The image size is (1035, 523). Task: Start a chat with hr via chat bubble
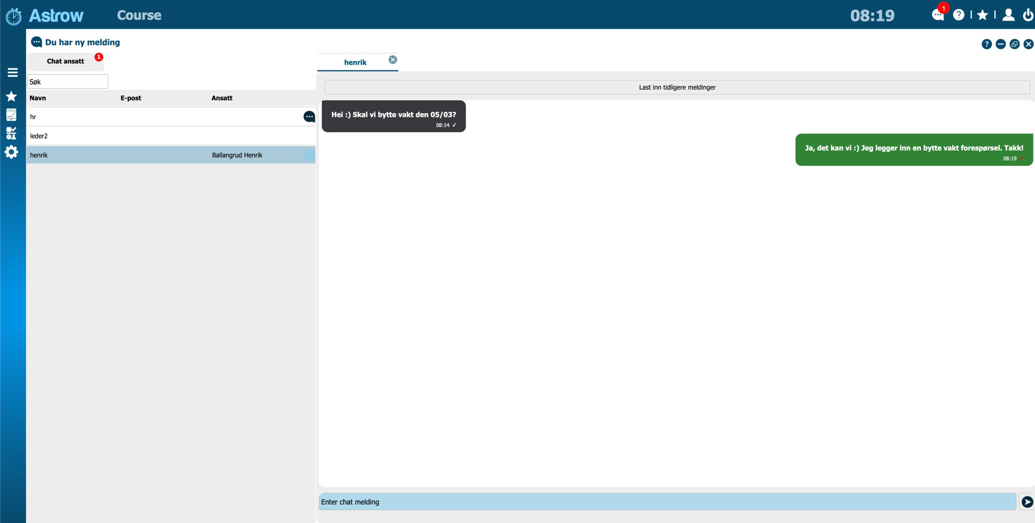click(x=309, y=117)
